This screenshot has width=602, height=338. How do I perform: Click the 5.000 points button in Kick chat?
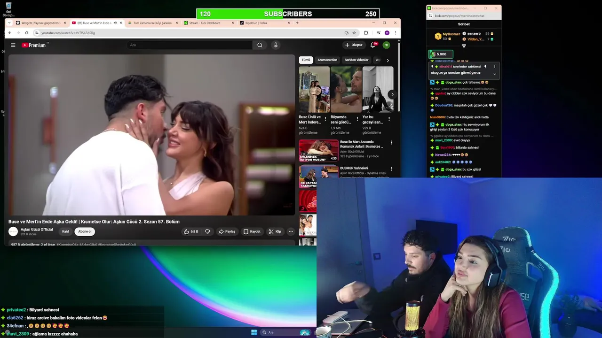coord(441,54)
